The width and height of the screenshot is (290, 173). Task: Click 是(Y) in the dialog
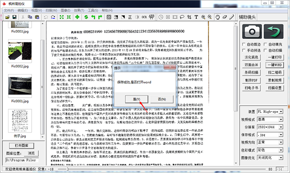(137, 99)
